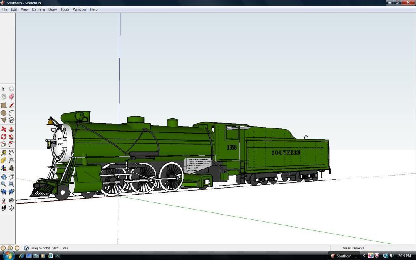Open the View menu

(x=25, y=9)
